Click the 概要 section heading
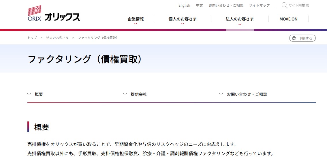This screenshot has height=163, width=327. 42,127
